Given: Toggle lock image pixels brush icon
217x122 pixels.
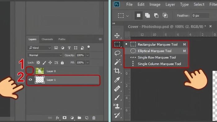Looking at the screenshot, I should 44,63.
